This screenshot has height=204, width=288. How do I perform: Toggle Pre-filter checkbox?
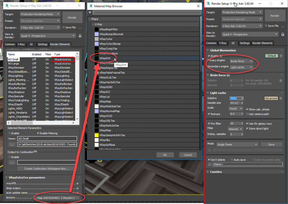(209, 123)
